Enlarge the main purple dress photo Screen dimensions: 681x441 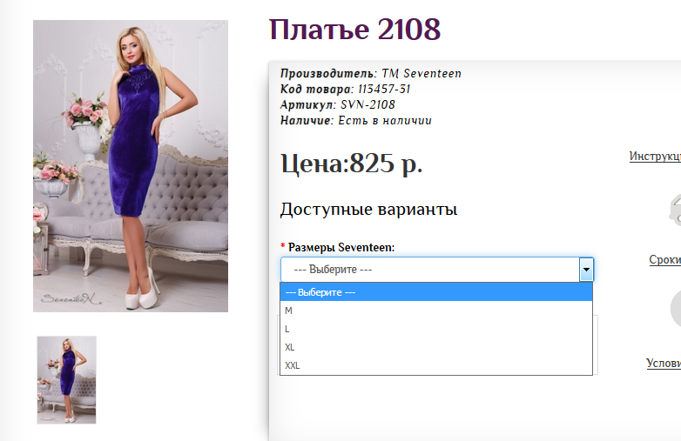[131, 165]
